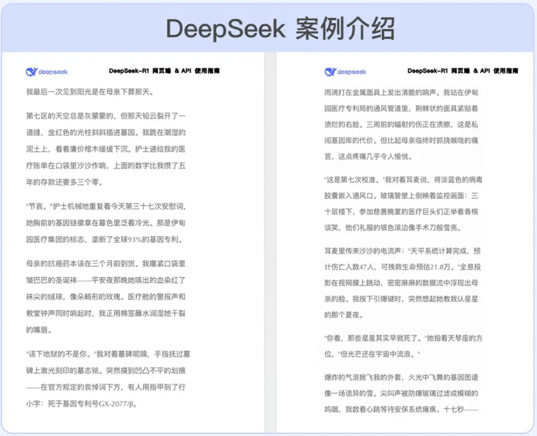
Task: Click the line starting "道缝，金红色的光柱"
Action: click(x=106, y=132)
